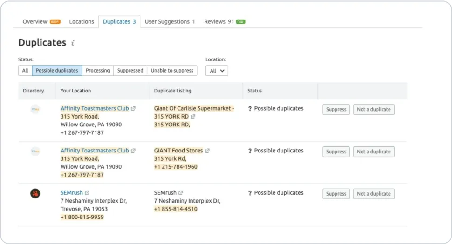Suppress the SEMrush duplicate listing

tap(336, 194)
